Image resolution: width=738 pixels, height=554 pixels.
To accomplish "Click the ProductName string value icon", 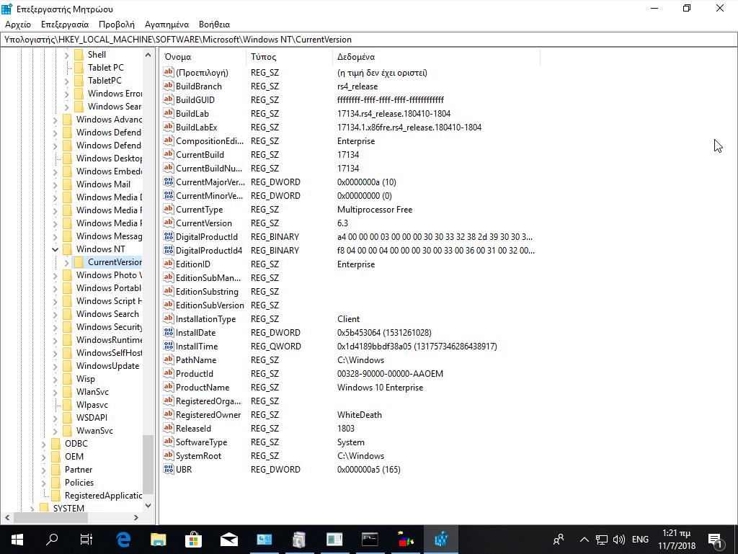I will click(169, 387).
